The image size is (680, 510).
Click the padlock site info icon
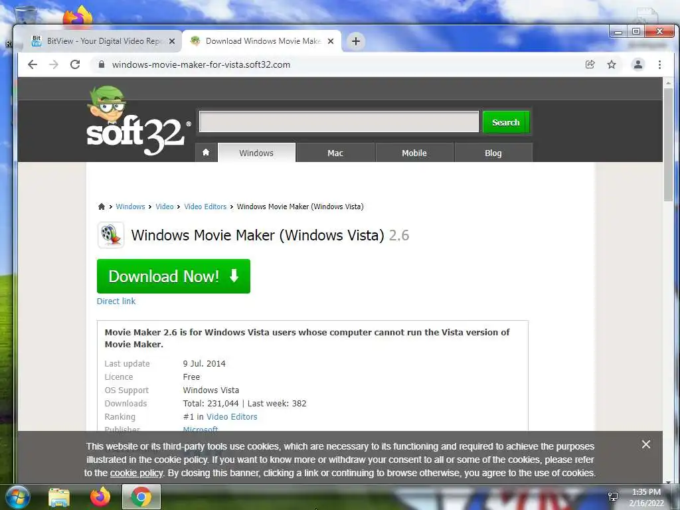pos(102,64)
